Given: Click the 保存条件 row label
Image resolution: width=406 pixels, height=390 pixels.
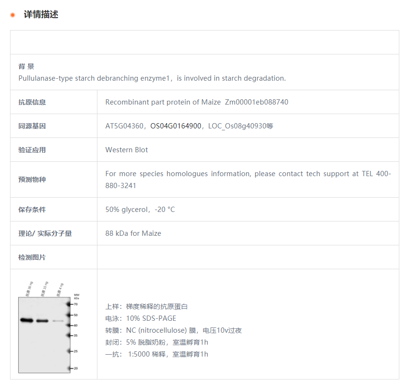Looking at the screenshot, I should click(x=32, y=210).
